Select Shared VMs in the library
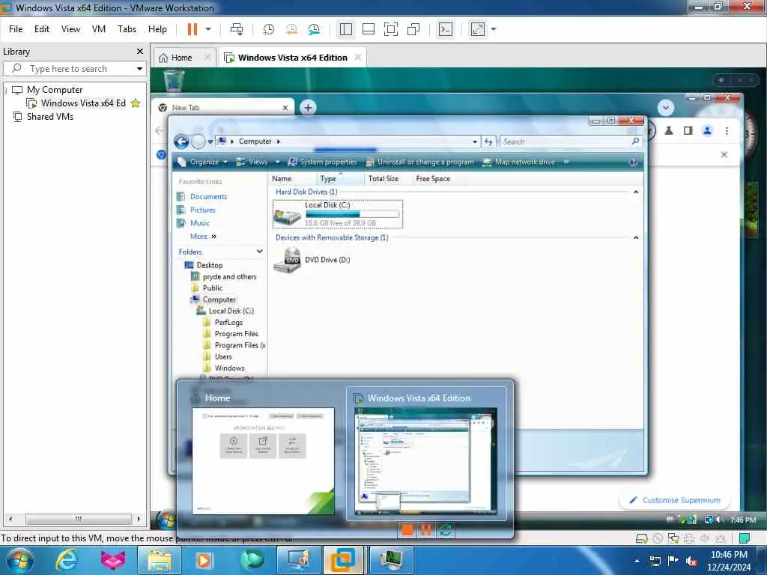 click(50, 117)
